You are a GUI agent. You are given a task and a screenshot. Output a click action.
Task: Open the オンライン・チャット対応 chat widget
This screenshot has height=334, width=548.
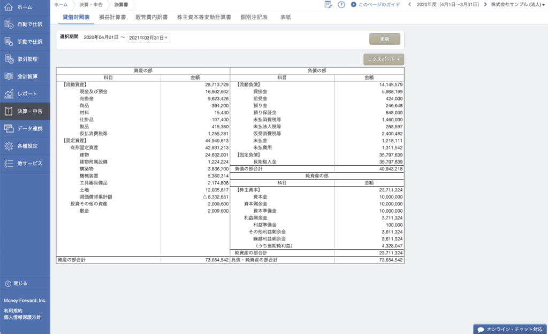[x=509, y=329]
